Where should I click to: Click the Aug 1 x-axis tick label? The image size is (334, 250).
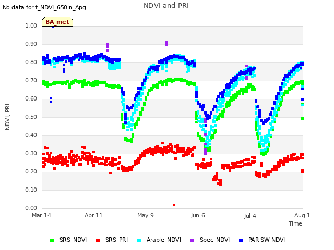pyautogui.click(x=302, y=215)
